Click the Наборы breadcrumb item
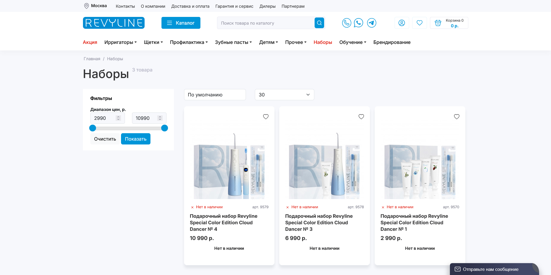The height and width of the screenshot is (275, 551). point(115,59)
